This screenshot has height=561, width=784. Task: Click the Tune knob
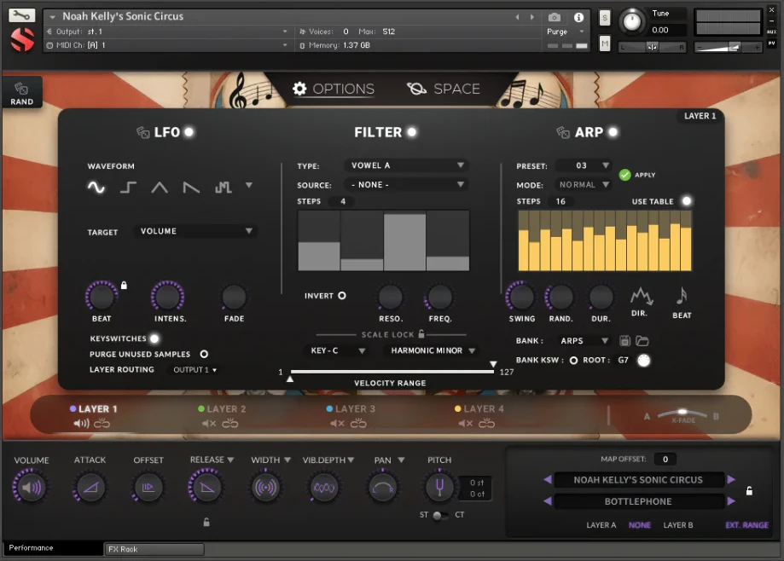(632, 21)
